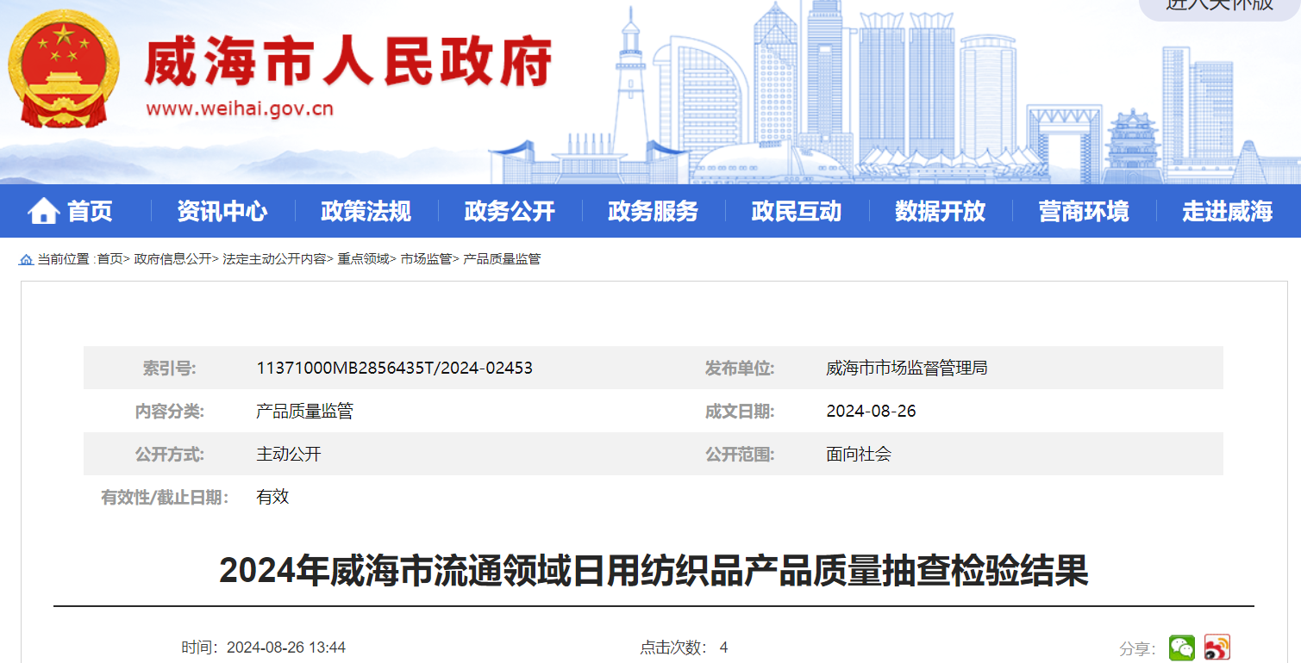The image size is (1301, 663).
Task: Click the article title heading
Action: pyautogui.click(x=654, y=570)
